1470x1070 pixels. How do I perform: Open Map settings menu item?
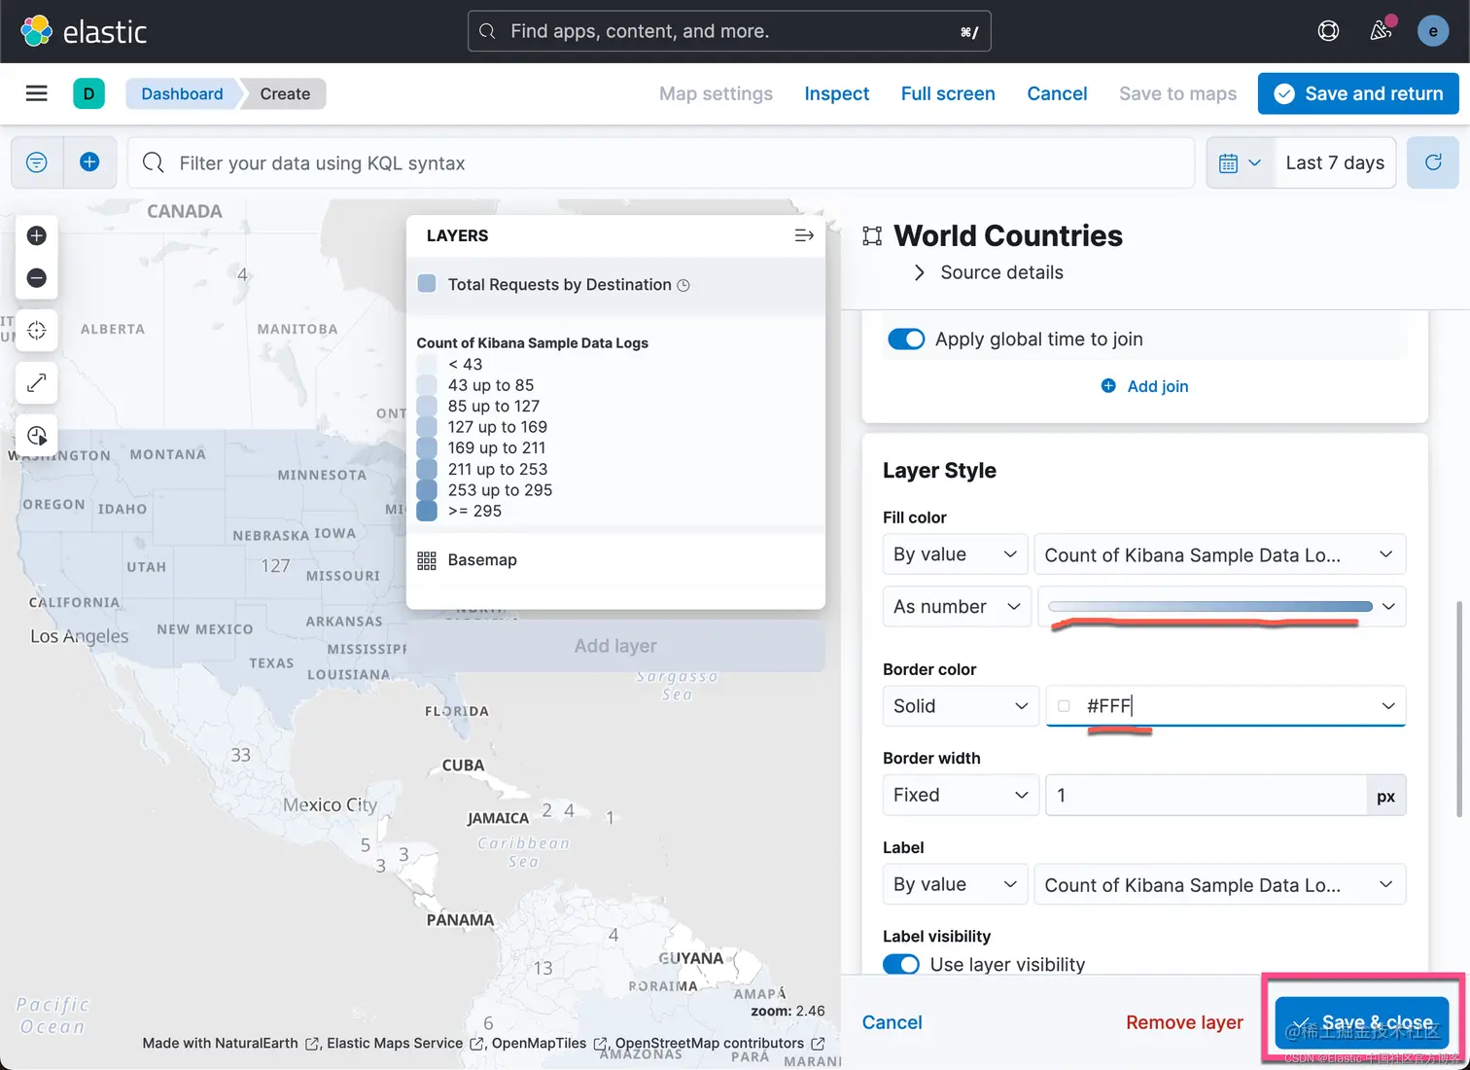pos(716,93)
